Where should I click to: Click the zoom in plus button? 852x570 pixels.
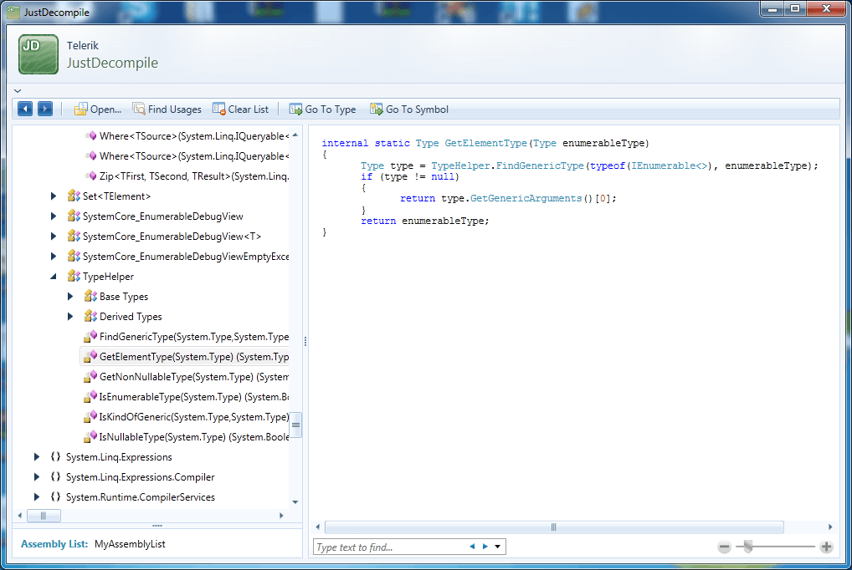[x=826, y=547]
